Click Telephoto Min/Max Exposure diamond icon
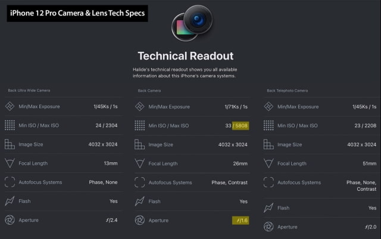 pos(268,106)
